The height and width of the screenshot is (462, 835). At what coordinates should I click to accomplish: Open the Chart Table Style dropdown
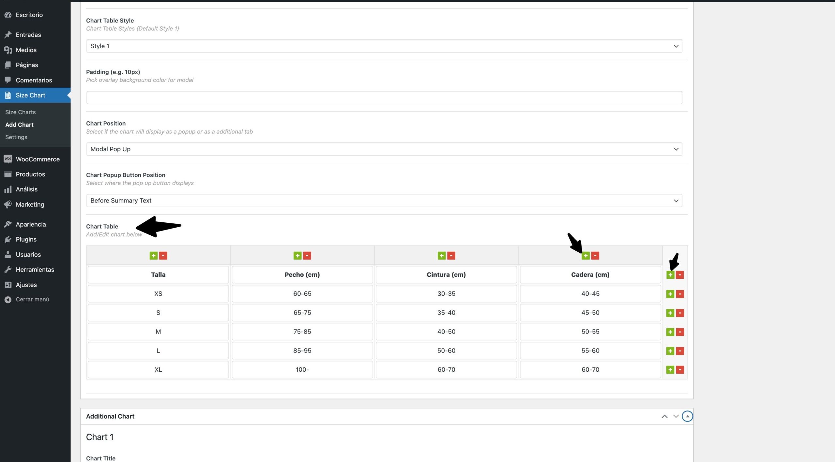[384, 46]
